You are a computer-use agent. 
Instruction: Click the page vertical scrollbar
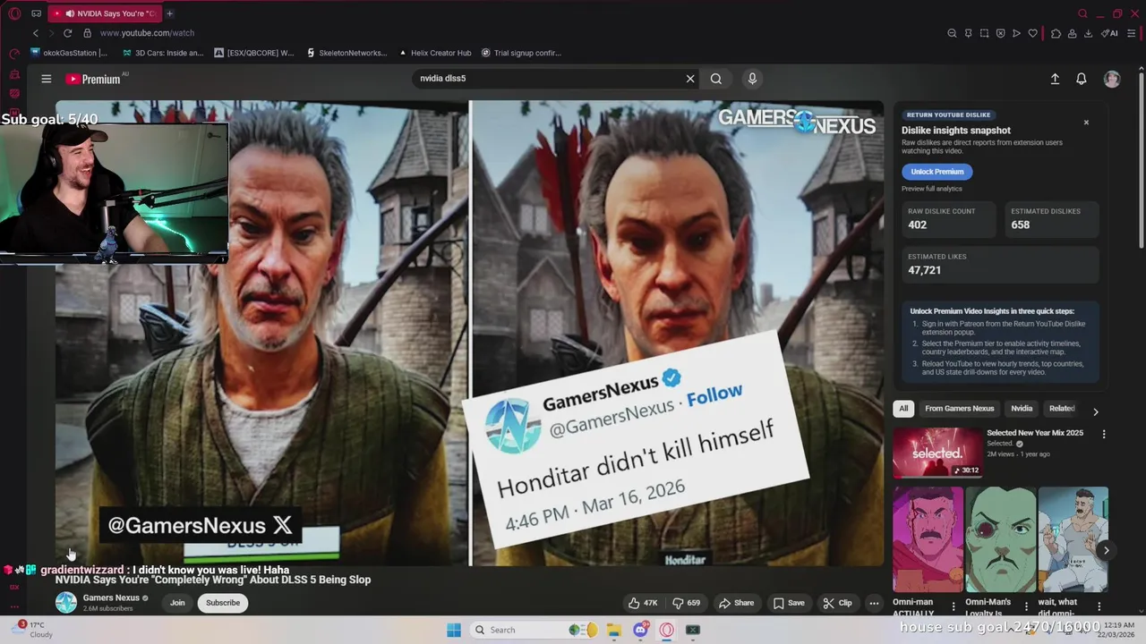coord(1141,161)
